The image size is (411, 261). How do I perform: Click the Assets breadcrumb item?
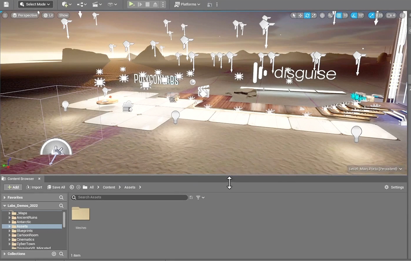point(130,187)
